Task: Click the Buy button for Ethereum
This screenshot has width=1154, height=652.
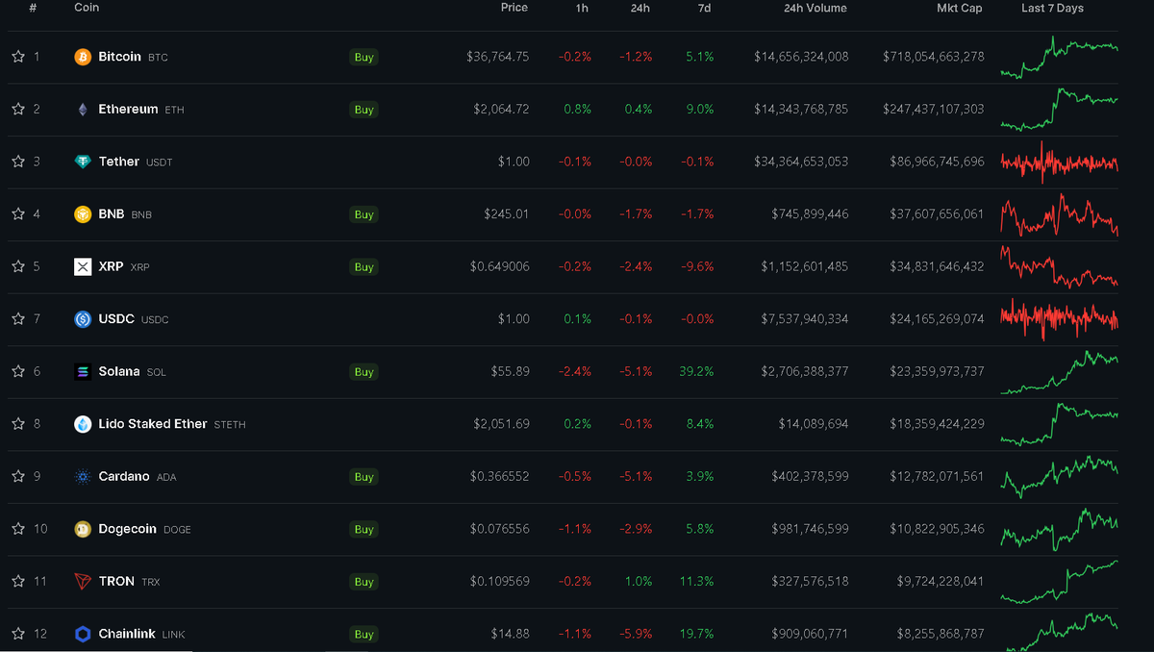Action: [364, 110]
